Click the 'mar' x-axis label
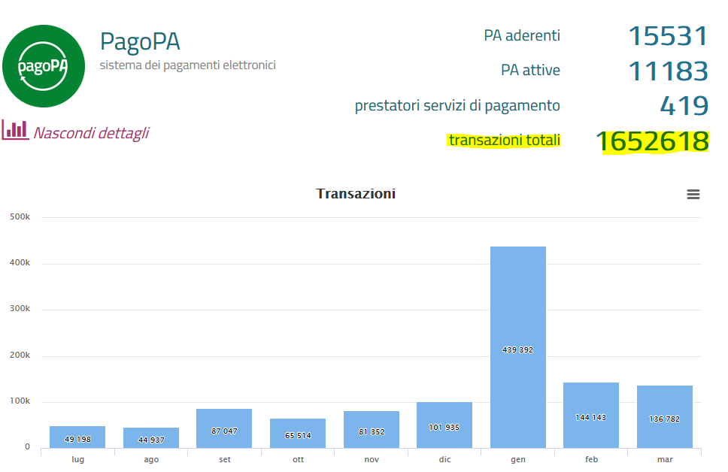The width and height of the screenshot is (728, 472). point(665,459)
